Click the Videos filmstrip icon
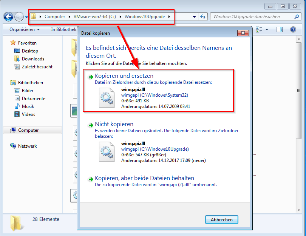Viewport: 306px width, 236px height. coord(17,114)
